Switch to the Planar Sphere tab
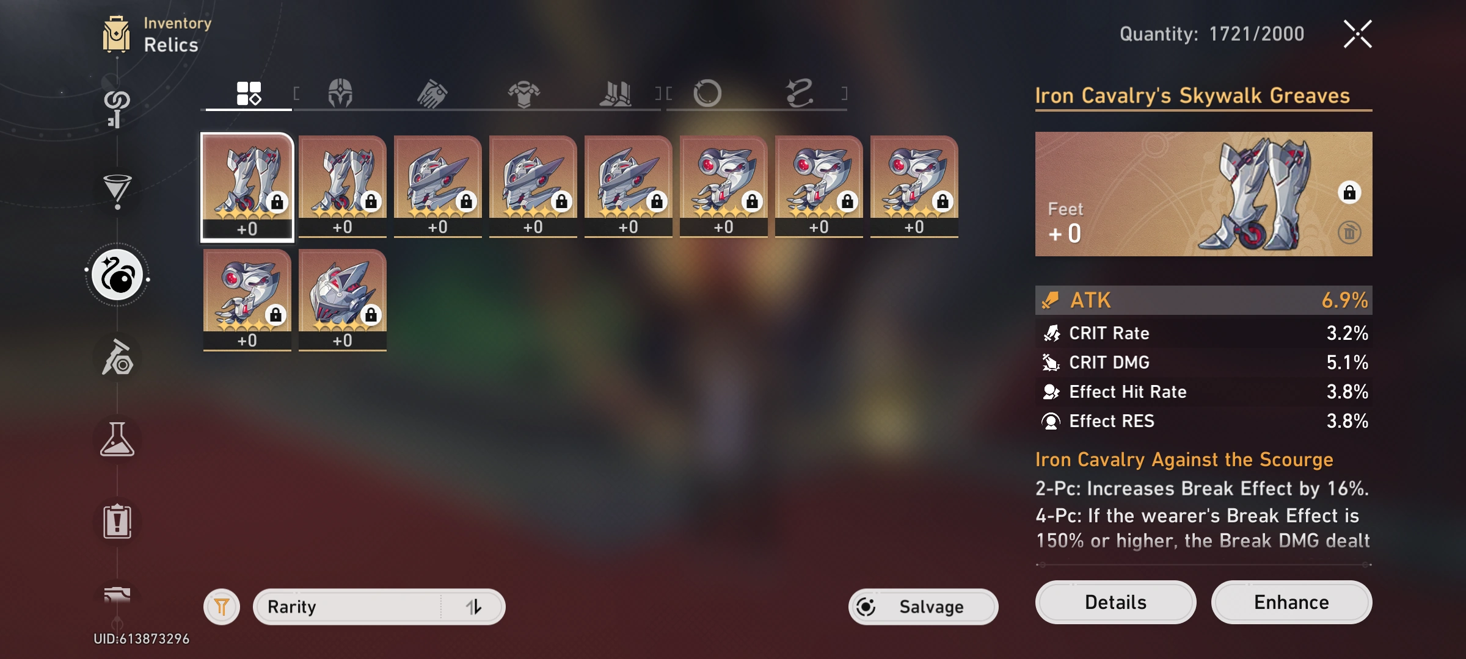 coord(707,93)
